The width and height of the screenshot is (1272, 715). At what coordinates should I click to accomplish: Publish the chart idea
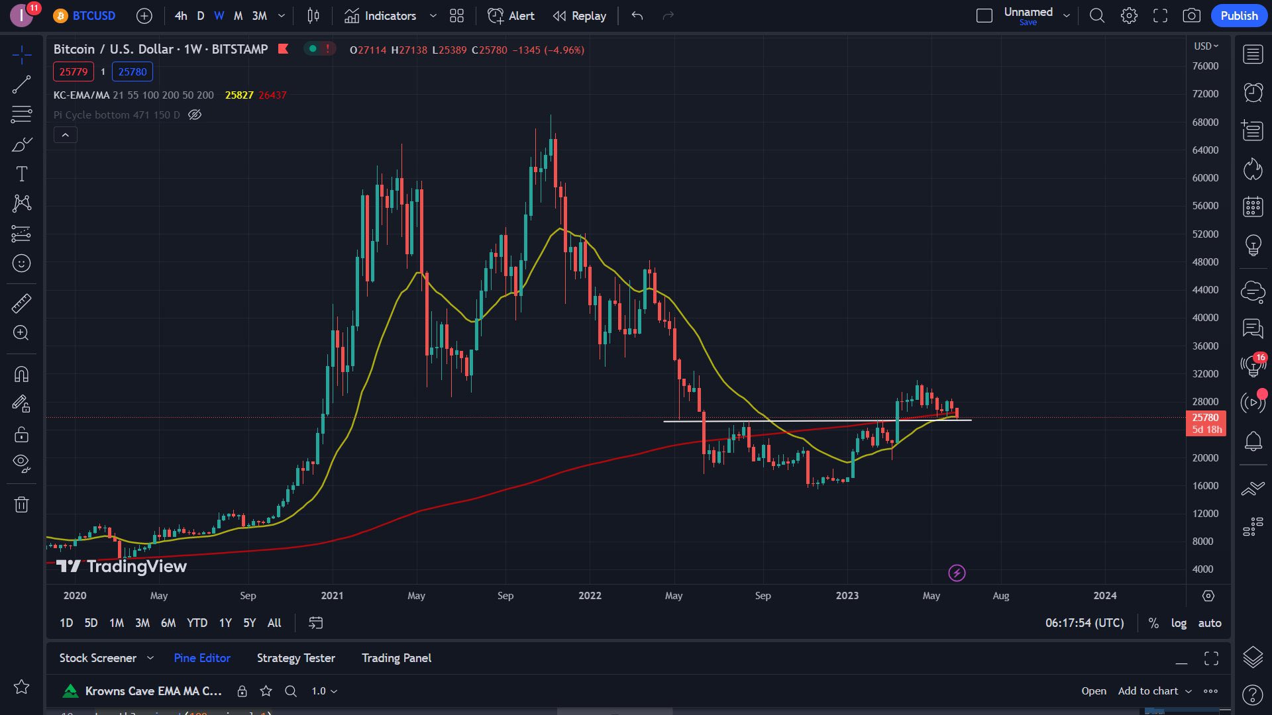click(1239, 16)
